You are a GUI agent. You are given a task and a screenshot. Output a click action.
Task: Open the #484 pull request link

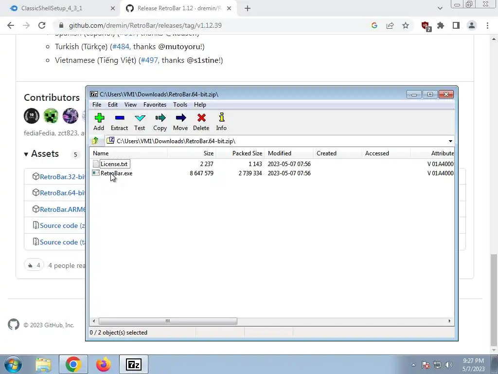tap(121, 46)
